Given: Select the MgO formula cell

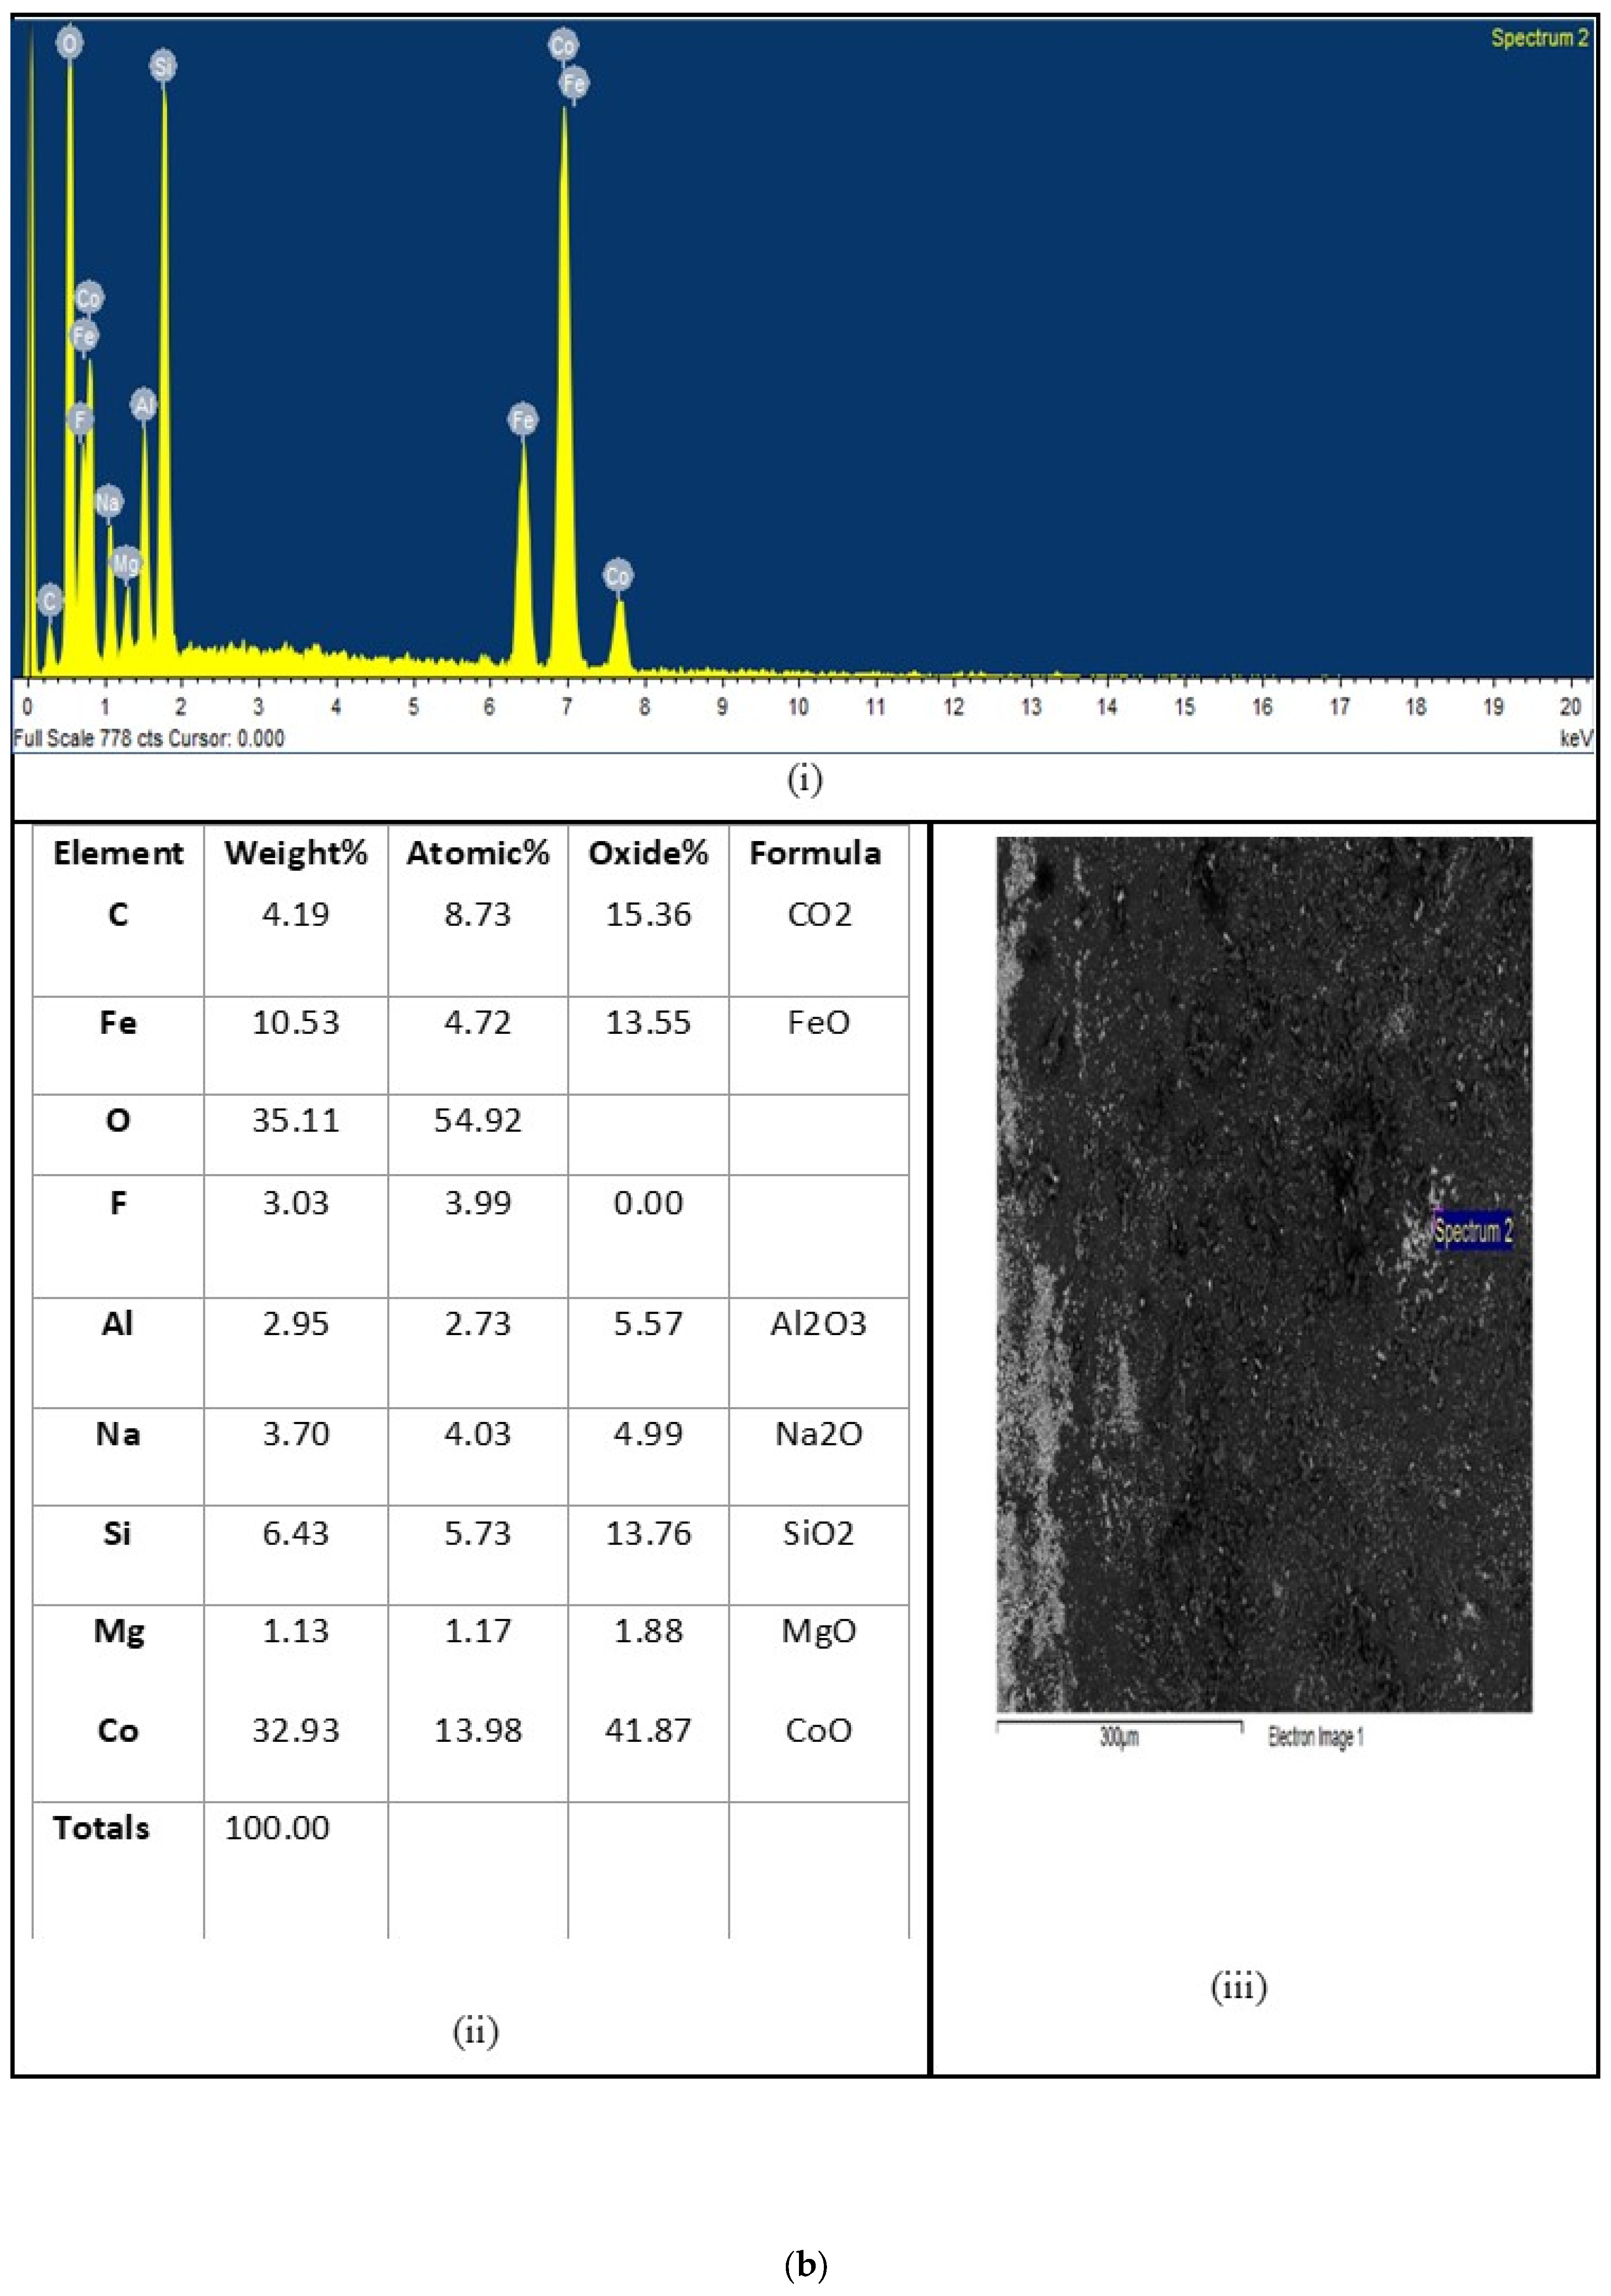Looking at the screenshot, I should 818,1631.
